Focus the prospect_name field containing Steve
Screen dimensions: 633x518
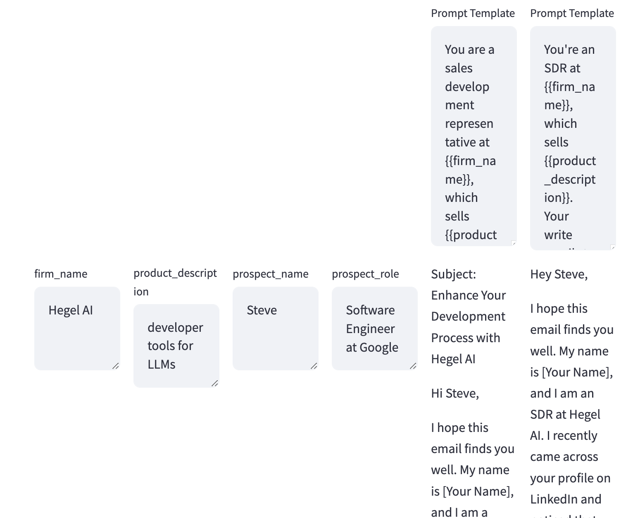click(275, 328)
